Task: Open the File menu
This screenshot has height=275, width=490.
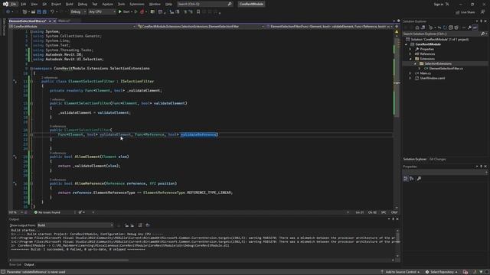Action: click(14, 4)
